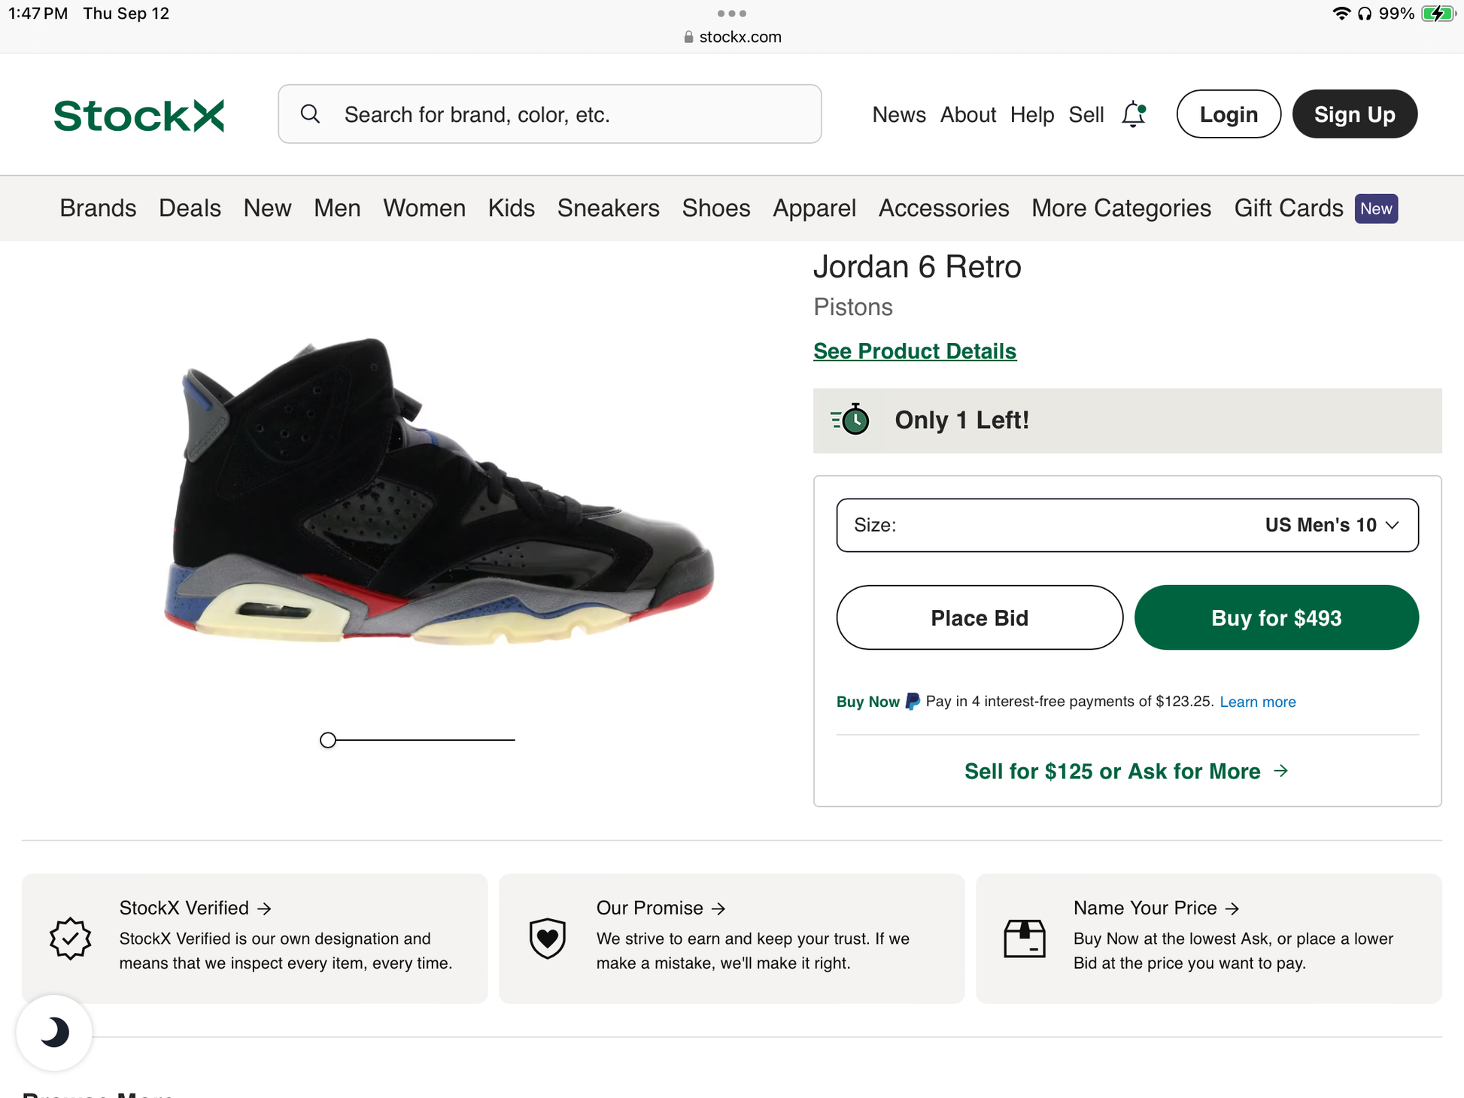1464x1098 pixels.
Task: Click the Name Your Price package icon
Action: click(1024, 938)
